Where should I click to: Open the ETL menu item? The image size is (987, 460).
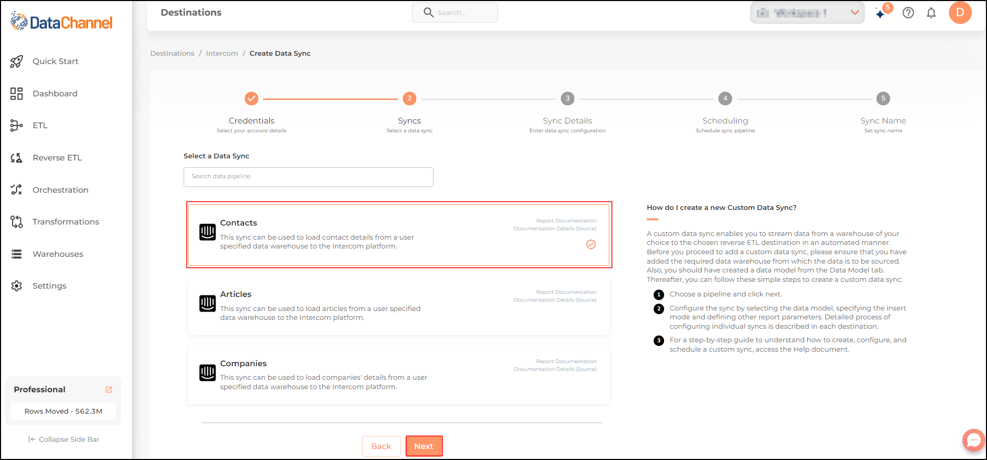tap(40, 126)
